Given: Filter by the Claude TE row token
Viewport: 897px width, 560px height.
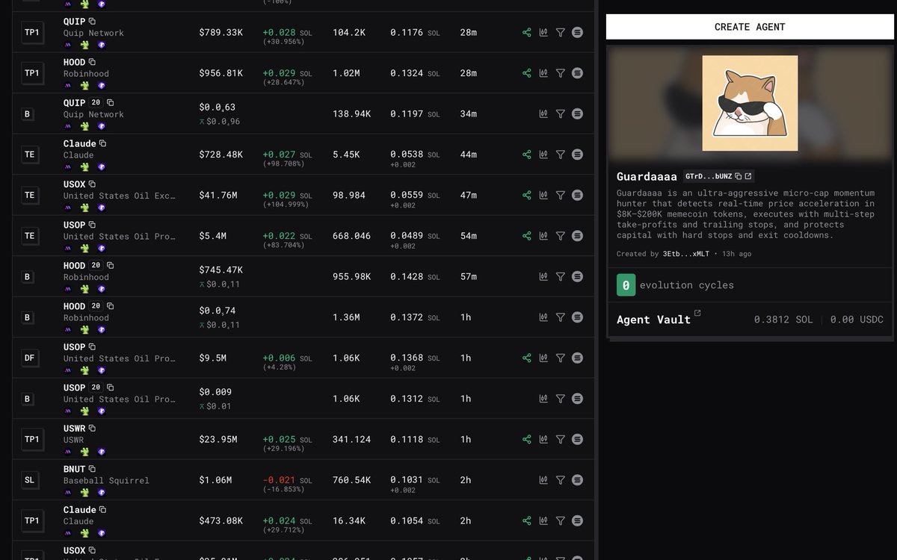Looking at the screenshot, I should click(x=561, y=155).
